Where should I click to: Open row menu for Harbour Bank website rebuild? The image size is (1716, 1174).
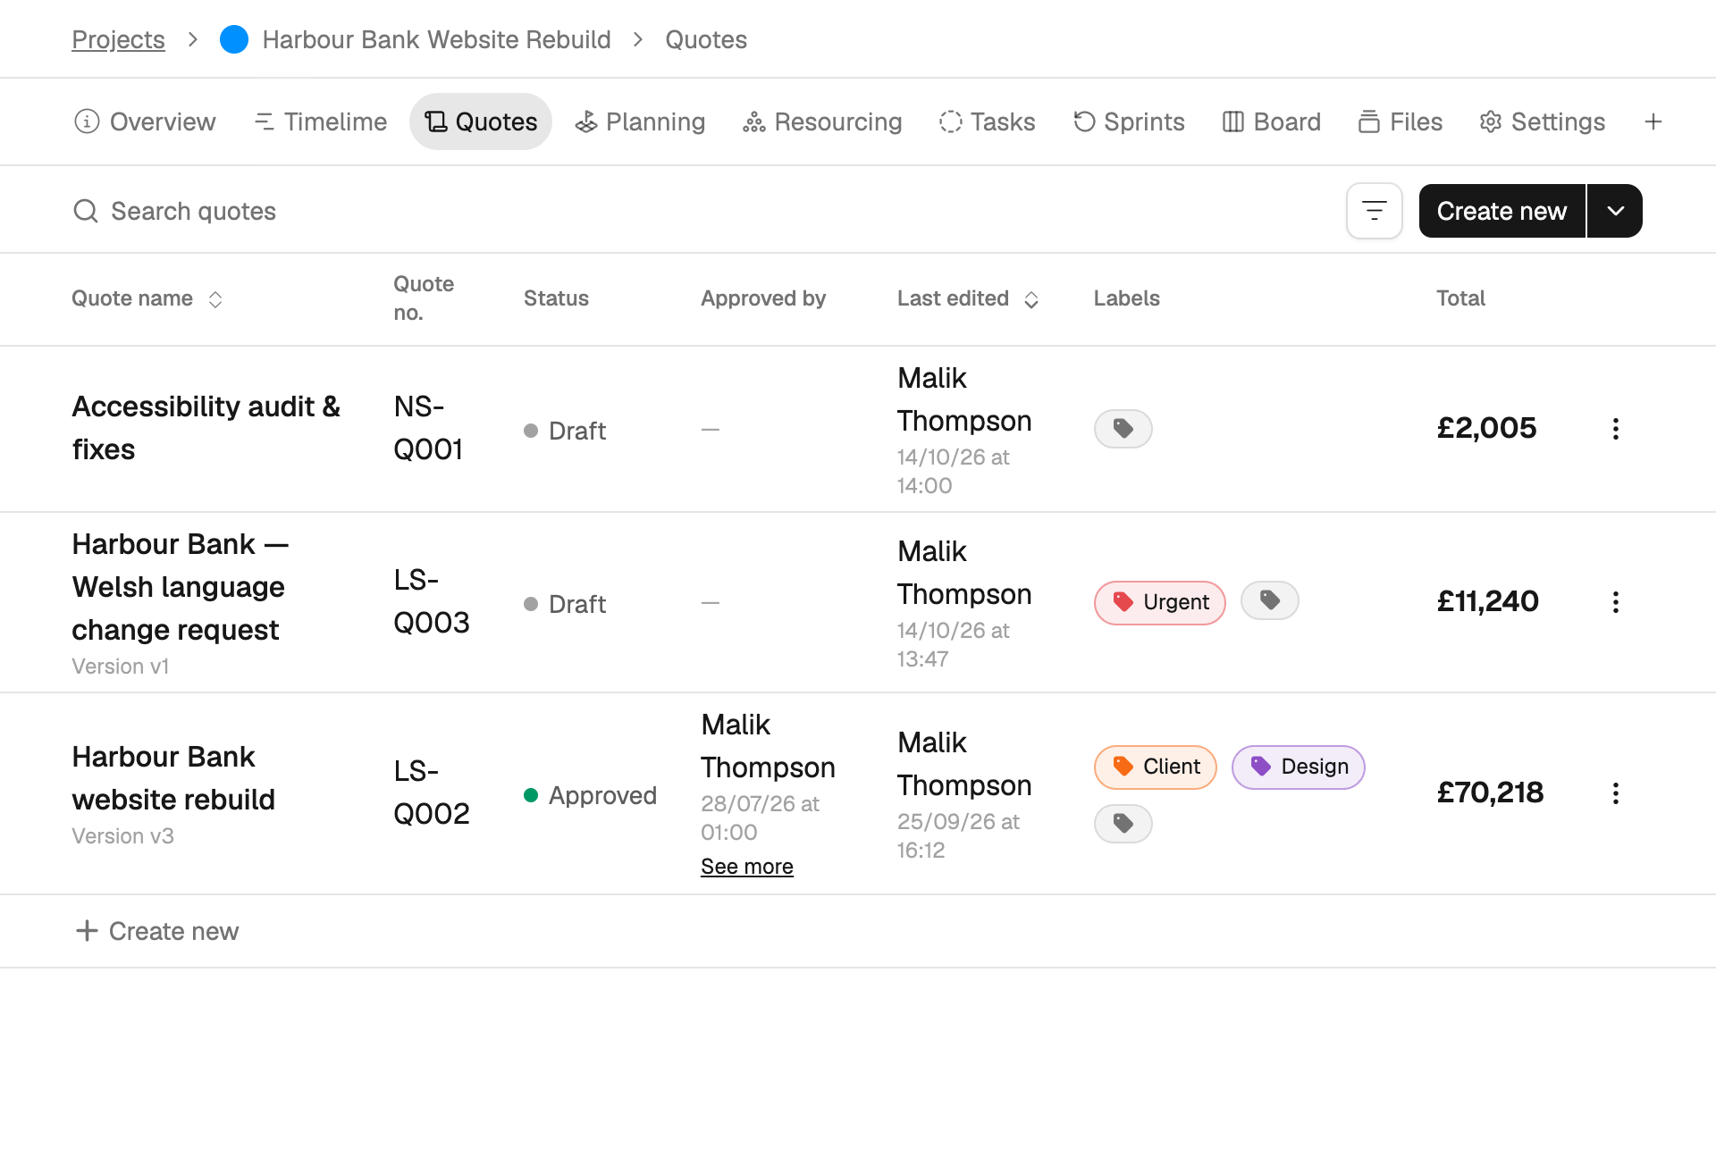[1615, 793]
